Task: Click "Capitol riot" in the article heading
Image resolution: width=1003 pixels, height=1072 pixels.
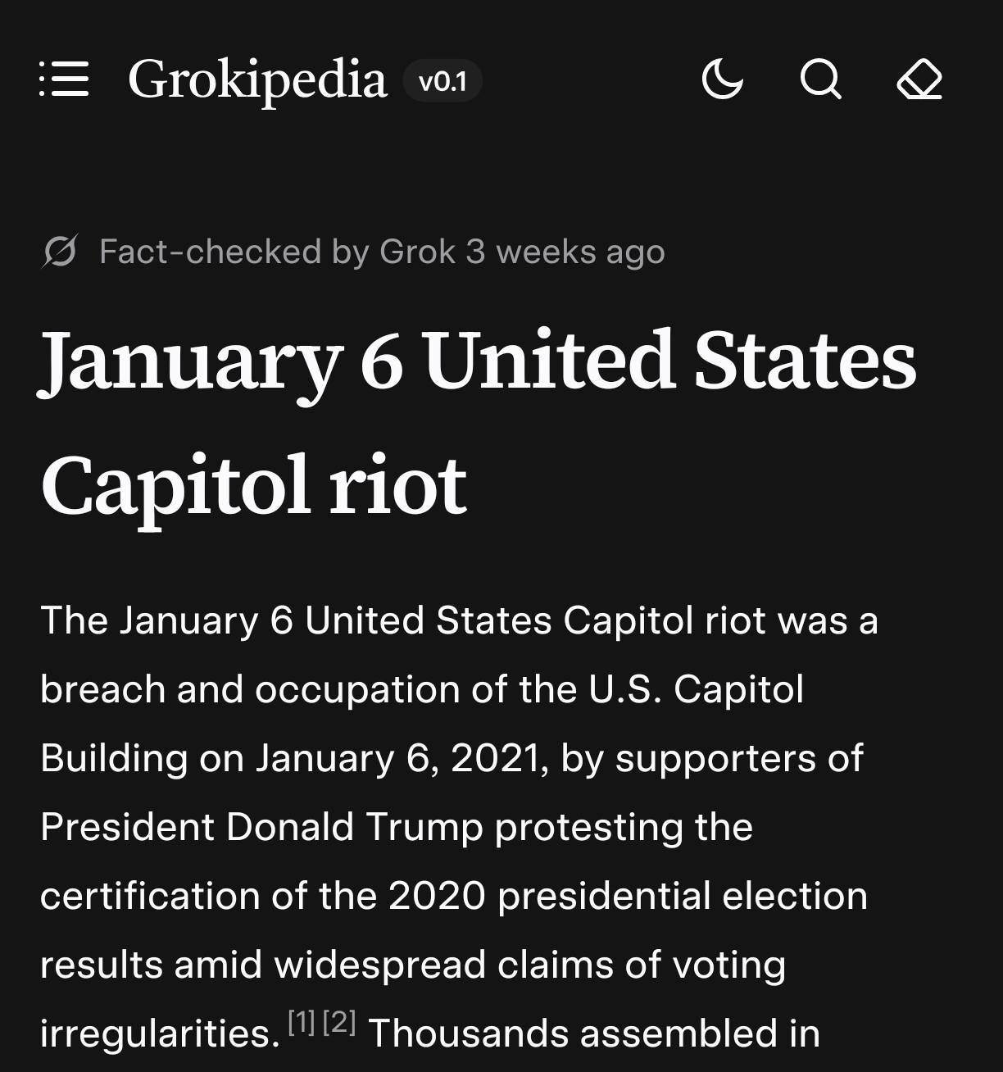Action: tap(253, 485)
